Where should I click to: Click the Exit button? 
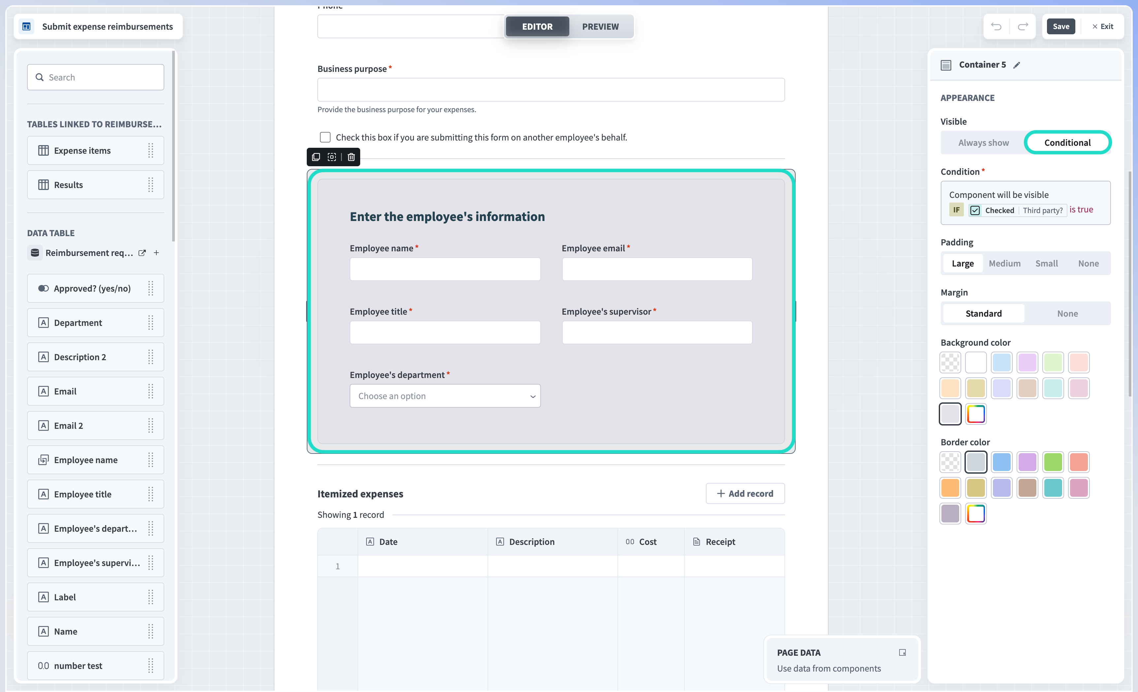[x=1102, y=26]
